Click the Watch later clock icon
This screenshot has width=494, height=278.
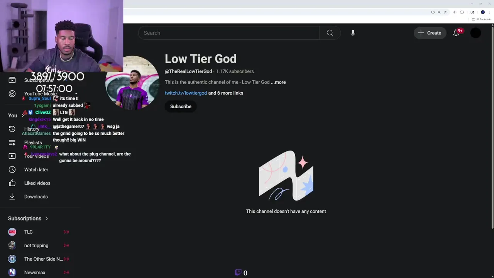point(12,170)
